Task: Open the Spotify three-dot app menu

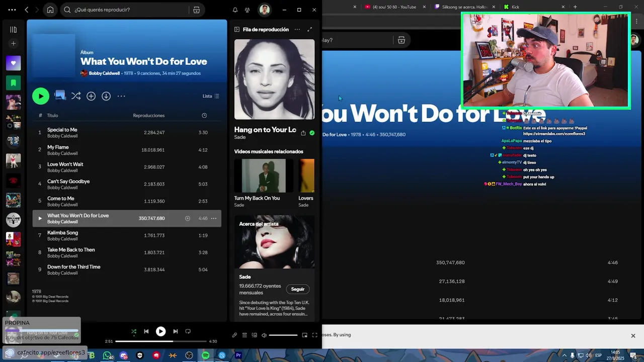Action: pyautogui.click(x=12, y=10)
